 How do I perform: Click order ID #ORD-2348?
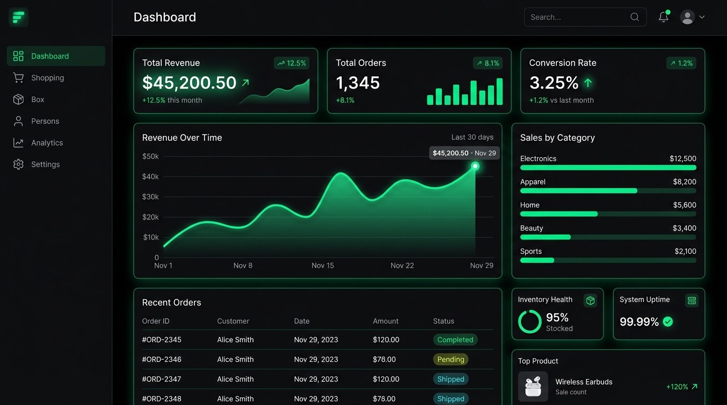pos(162,399)
